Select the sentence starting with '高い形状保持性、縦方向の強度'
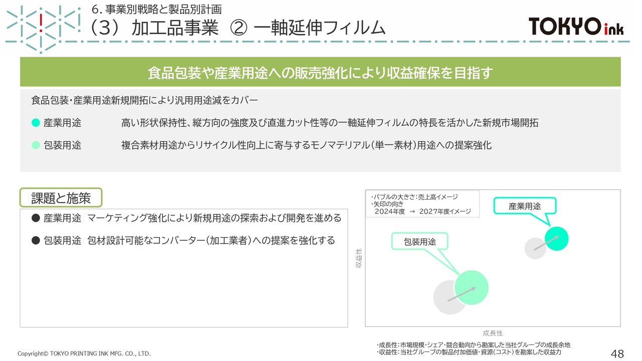 click(x=330, y=123)
